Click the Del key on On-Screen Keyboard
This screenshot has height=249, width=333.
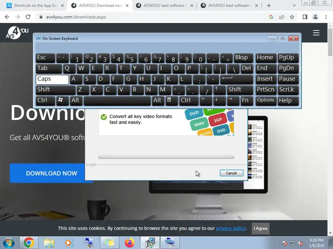[x=247, y=69]
